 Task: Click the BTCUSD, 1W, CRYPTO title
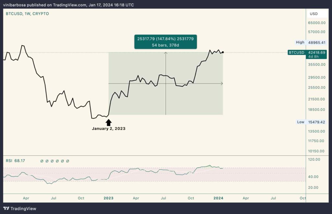(27, 14)
